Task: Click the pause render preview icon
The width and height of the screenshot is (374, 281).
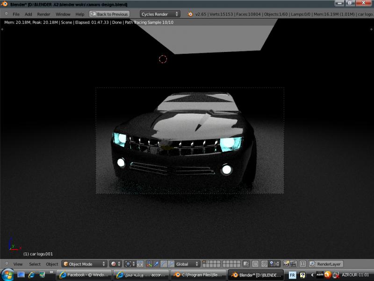Action: pyautogui.click(x=302, y=264)
